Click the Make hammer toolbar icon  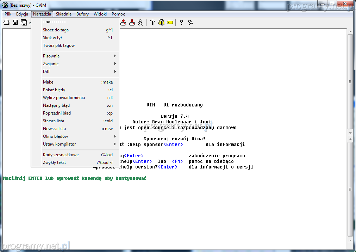click(x=152, y=23)
